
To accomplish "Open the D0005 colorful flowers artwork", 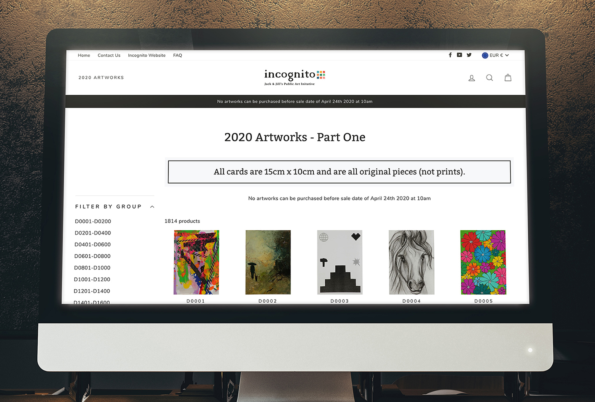I will (x=483, y=262).
